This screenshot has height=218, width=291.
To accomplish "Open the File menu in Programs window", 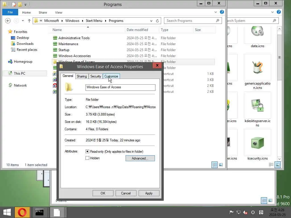I will (10, 12).
